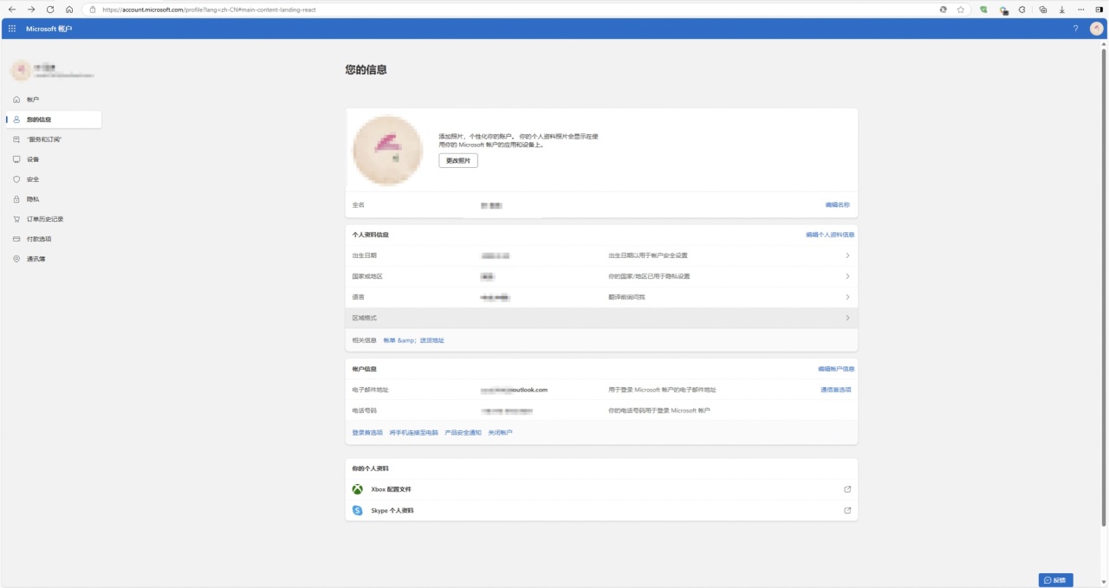This screenshot has height=588, width=1109.
Task: Click the browser address bar URL
Action: 208,10
